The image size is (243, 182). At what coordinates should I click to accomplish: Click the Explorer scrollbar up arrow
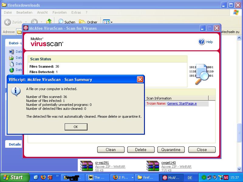239,38
